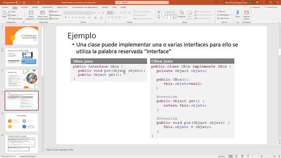Screen dimensions: 281x158
Task: Click the increase font size icon
Action: coord(95,13)
